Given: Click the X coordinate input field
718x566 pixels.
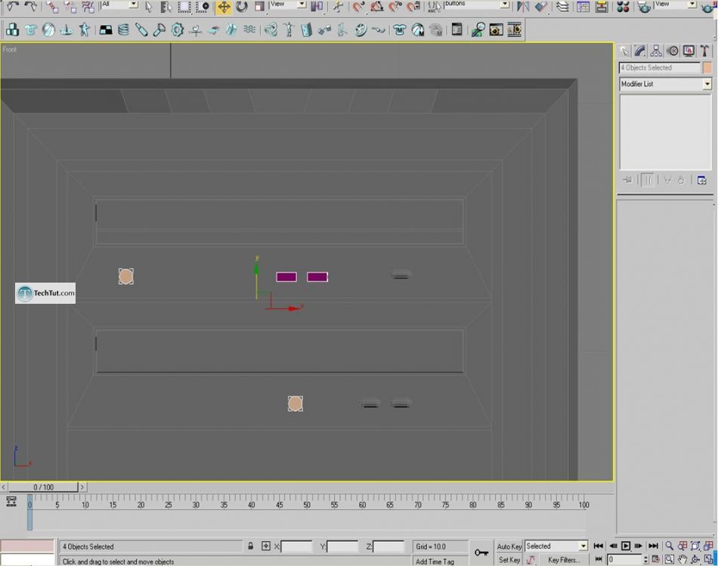Looking at the screenshot, I should click(x=297, y=546).
